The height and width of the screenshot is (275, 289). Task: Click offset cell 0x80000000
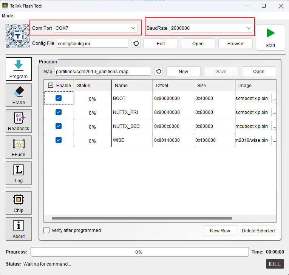[173, 98]
